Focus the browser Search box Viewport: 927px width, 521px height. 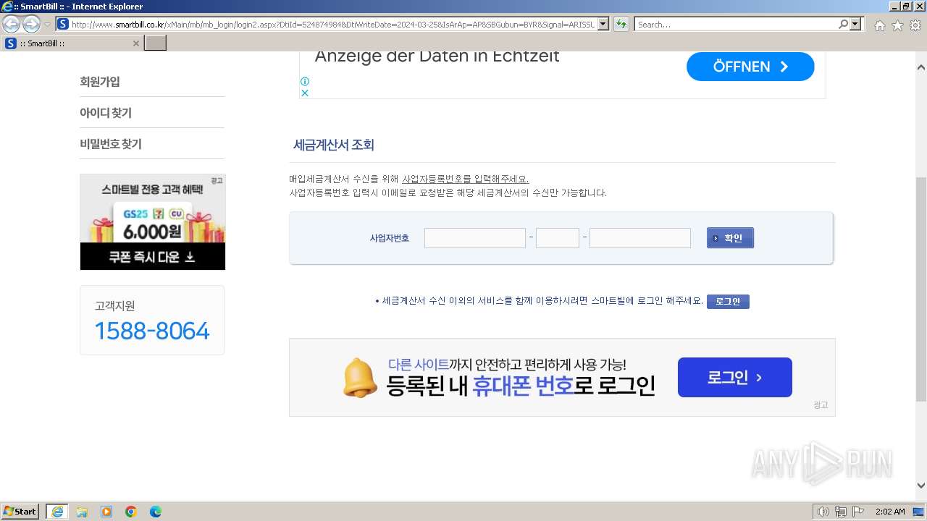coord(736,24)
